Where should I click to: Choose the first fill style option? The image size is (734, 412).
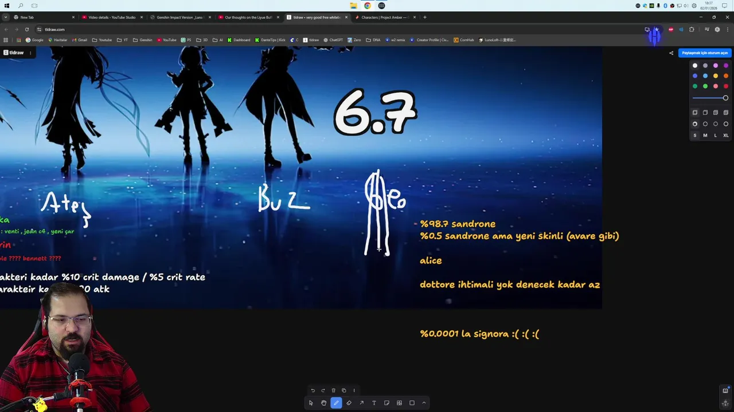pos(695,113)
